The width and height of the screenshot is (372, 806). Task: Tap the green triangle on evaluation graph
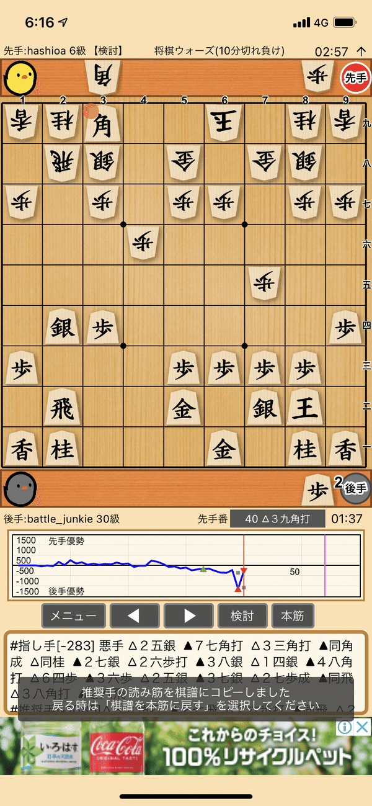(203, 569)
